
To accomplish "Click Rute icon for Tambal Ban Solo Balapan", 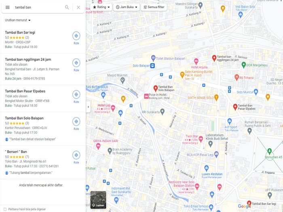I will 76,122.
